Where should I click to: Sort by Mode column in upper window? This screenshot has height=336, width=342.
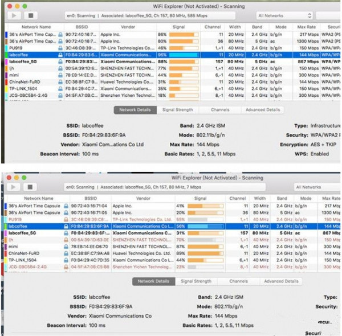coord(280,27)
